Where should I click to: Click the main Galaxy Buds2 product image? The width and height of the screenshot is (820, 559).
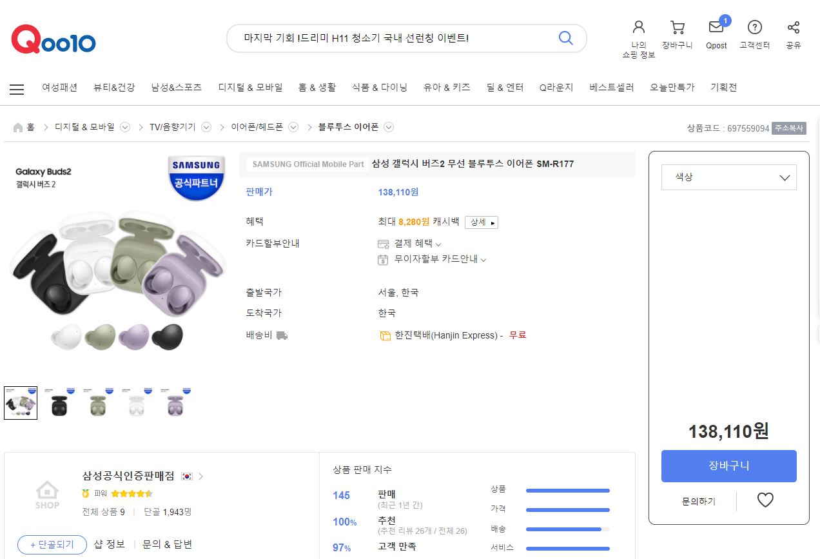pos(119,265)
